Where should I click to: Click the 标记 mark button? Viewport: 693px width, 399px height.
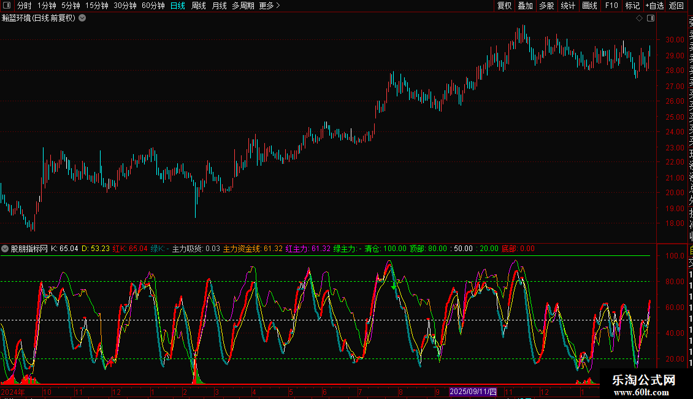(632, 6)
